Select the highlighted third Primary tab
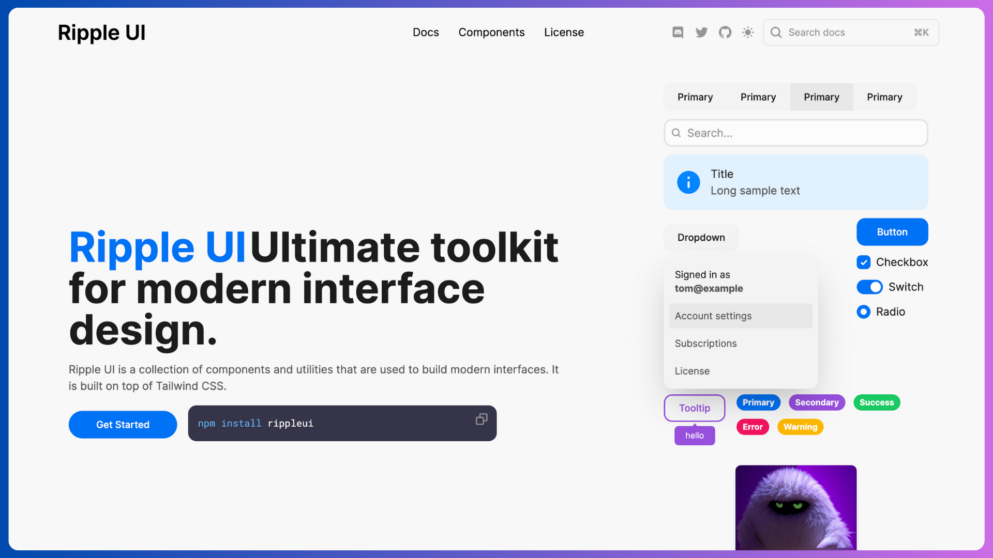Viewport: 993px width, 558px height. [821, 97]
